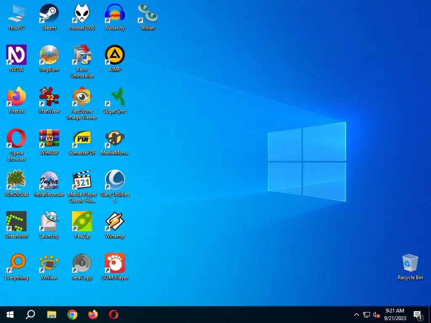
Task: Select the SumatraPDF shortcut
Action: coord(82,142)
